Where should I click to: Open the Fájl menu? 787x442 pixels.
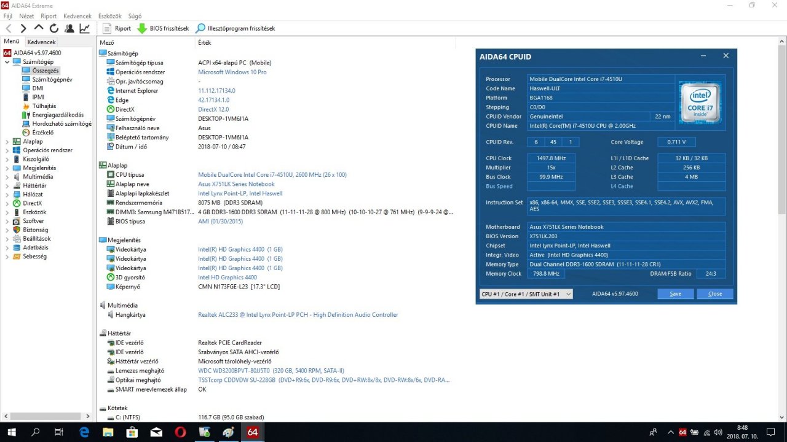coord(8,16)
